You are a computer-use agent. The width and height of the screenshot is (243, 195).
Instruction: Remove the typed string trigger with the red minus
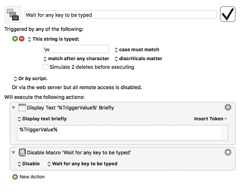22,39
